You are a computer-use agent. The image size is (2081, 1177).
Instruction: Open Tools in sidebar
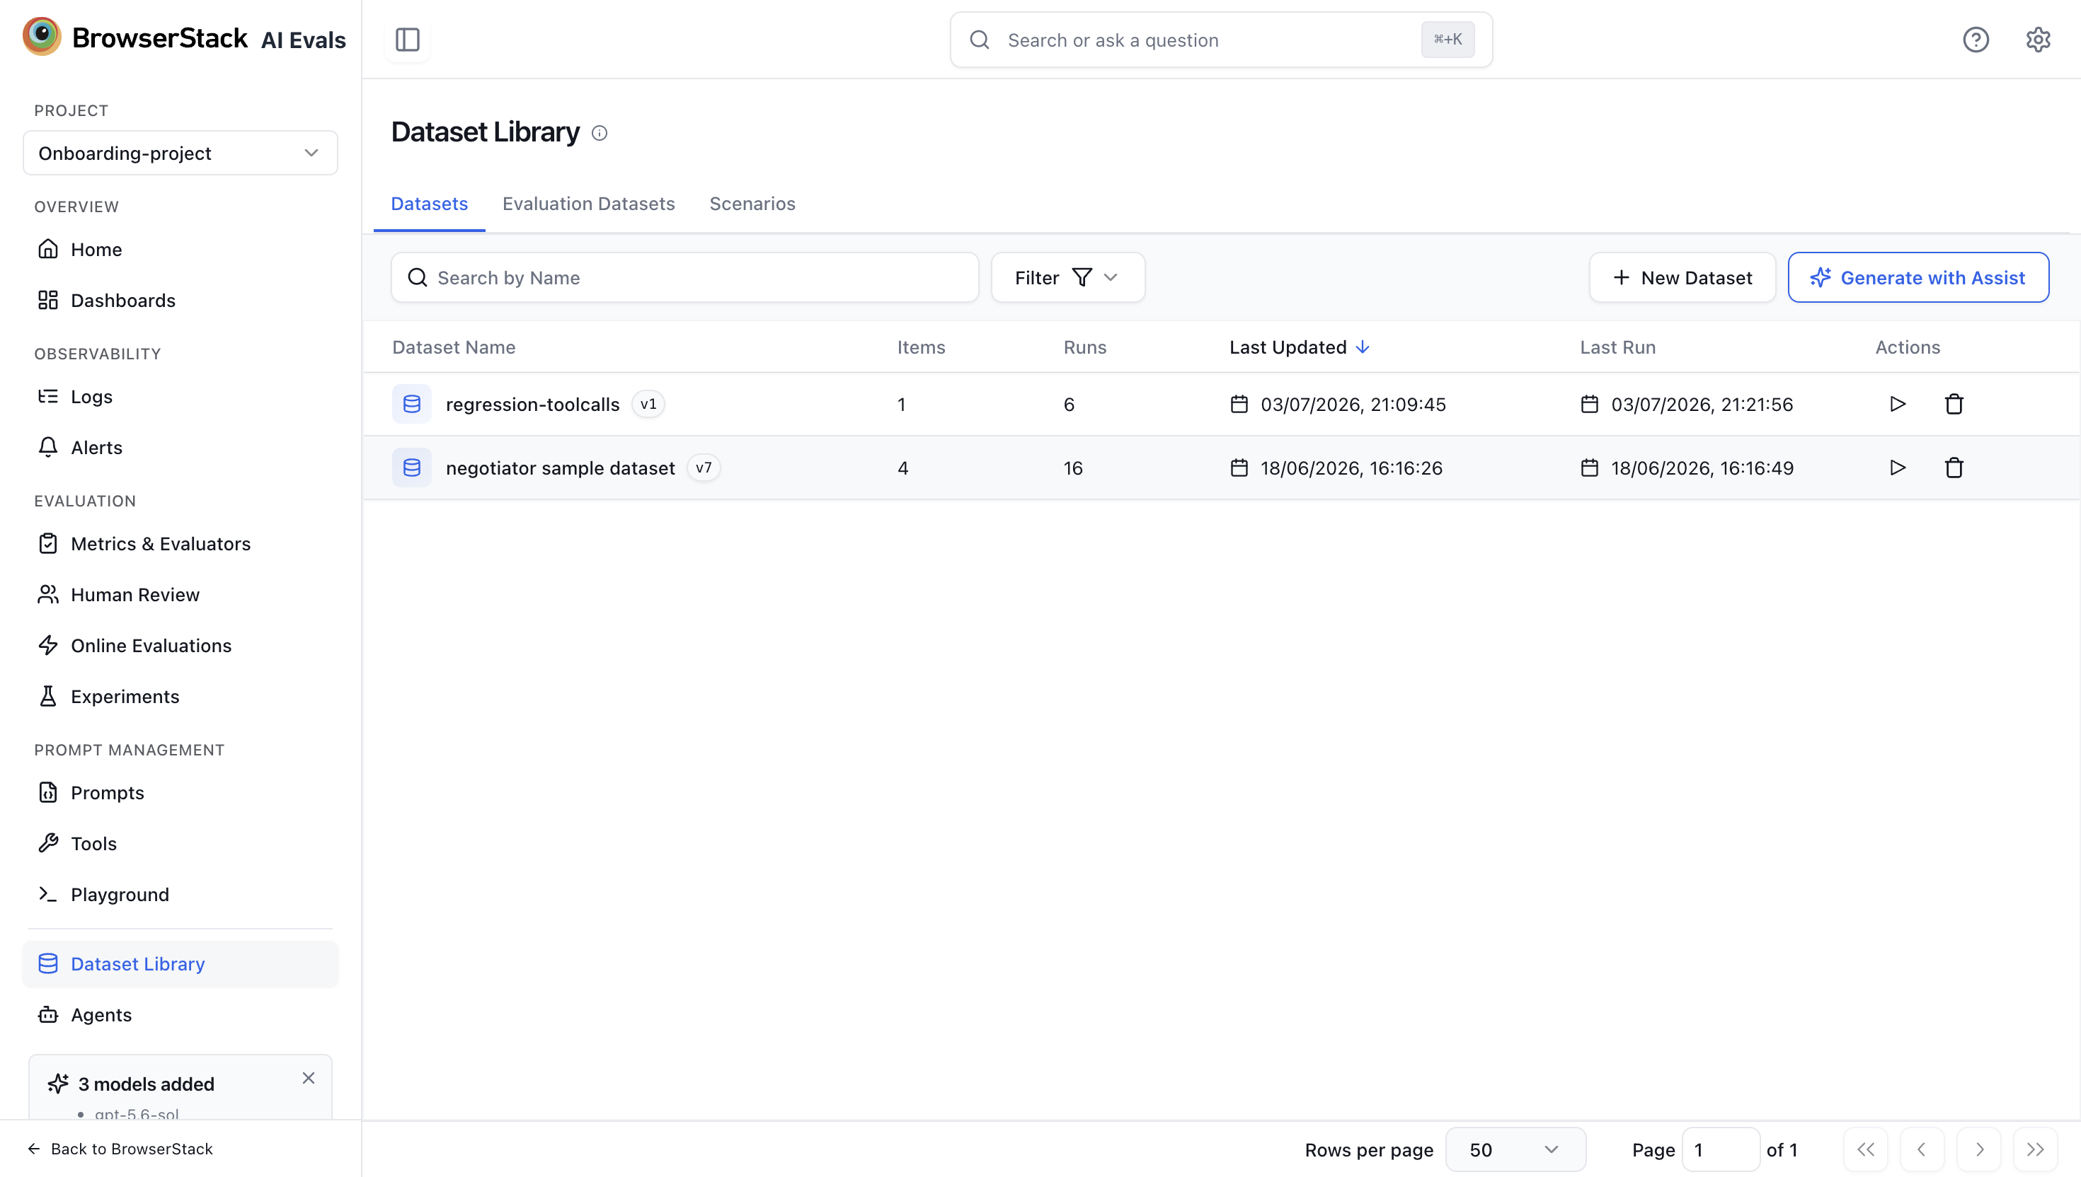coord(180,844)
